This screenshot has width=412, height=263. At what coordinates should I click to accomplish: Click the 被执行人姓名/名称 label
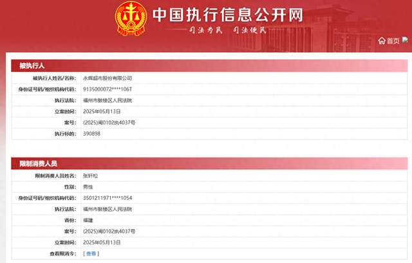click(54, 78)
